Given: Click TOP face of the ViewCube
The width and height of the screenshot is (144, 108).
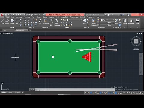Looking at the screenshot, I should click(x=136, y=41).
